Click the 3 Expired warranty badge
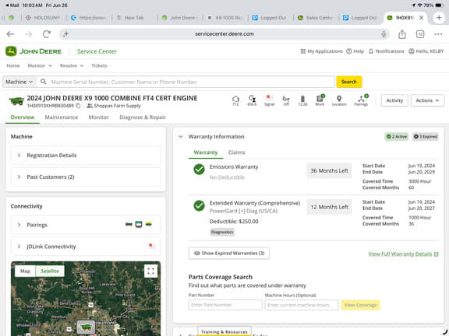Viewport: 449px width, 336px height. tap(426, 137)
